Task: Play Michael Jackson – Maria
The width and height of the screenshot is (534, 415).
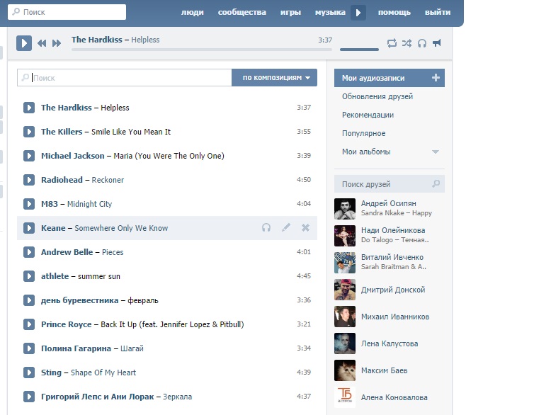Action: pyautogui.click(x=29, y=156)
